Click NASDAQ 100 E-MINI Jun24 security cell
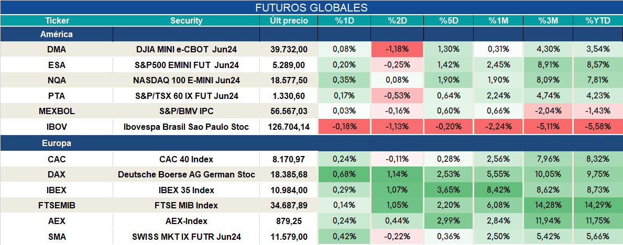623x245 pixels. [x=187, y=81]
